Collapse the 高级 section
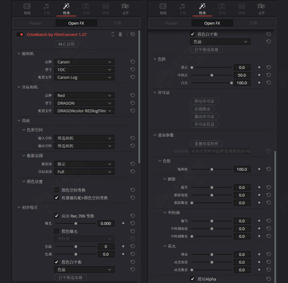The height and width of the screenshot is (283, 288). (19, 121)
